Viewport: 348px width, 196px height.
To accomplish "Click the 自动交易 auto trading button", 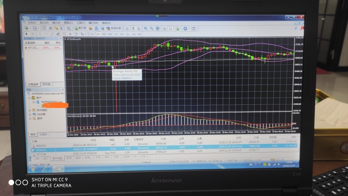I will (114, 28).
